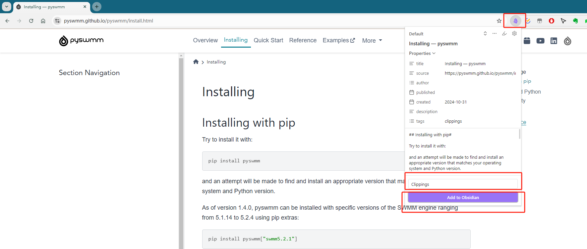587x249 pixels.
Task: Click the clippings tag value
Action: pos(453,121)
